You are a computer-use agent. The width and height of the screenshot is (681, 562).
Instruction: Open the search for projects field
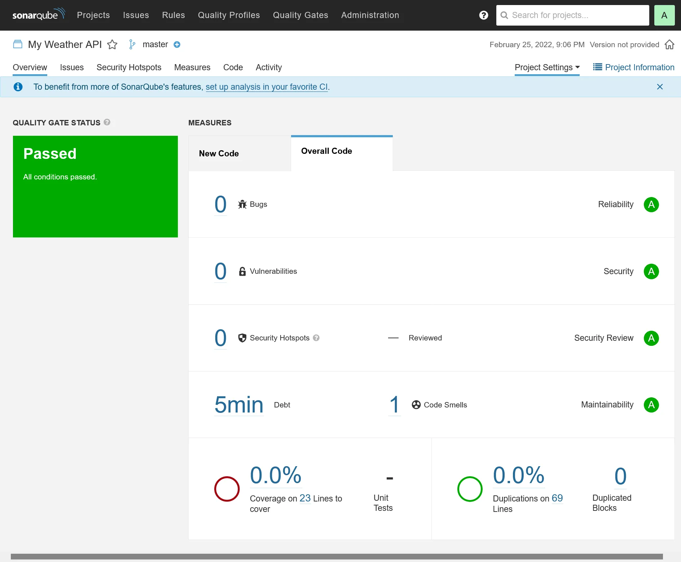pos(573,15)
